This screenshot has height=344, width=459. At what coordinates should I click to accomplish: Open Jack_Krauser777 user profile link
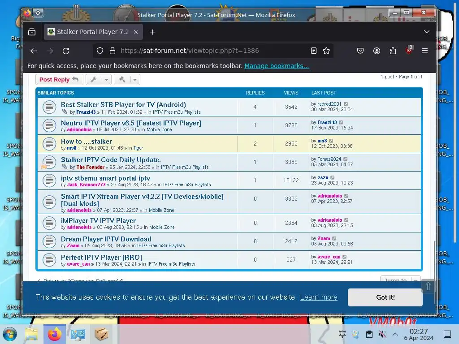coord(86,185)
